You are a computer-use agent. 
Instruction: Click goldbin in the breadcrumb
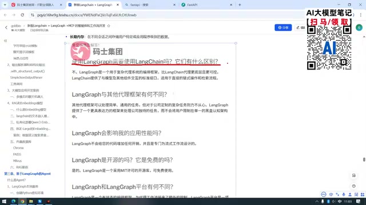[x=16, y=26]
